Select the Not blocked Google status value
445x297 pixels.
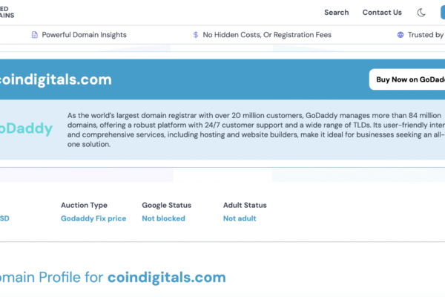[x=163, y=218]
